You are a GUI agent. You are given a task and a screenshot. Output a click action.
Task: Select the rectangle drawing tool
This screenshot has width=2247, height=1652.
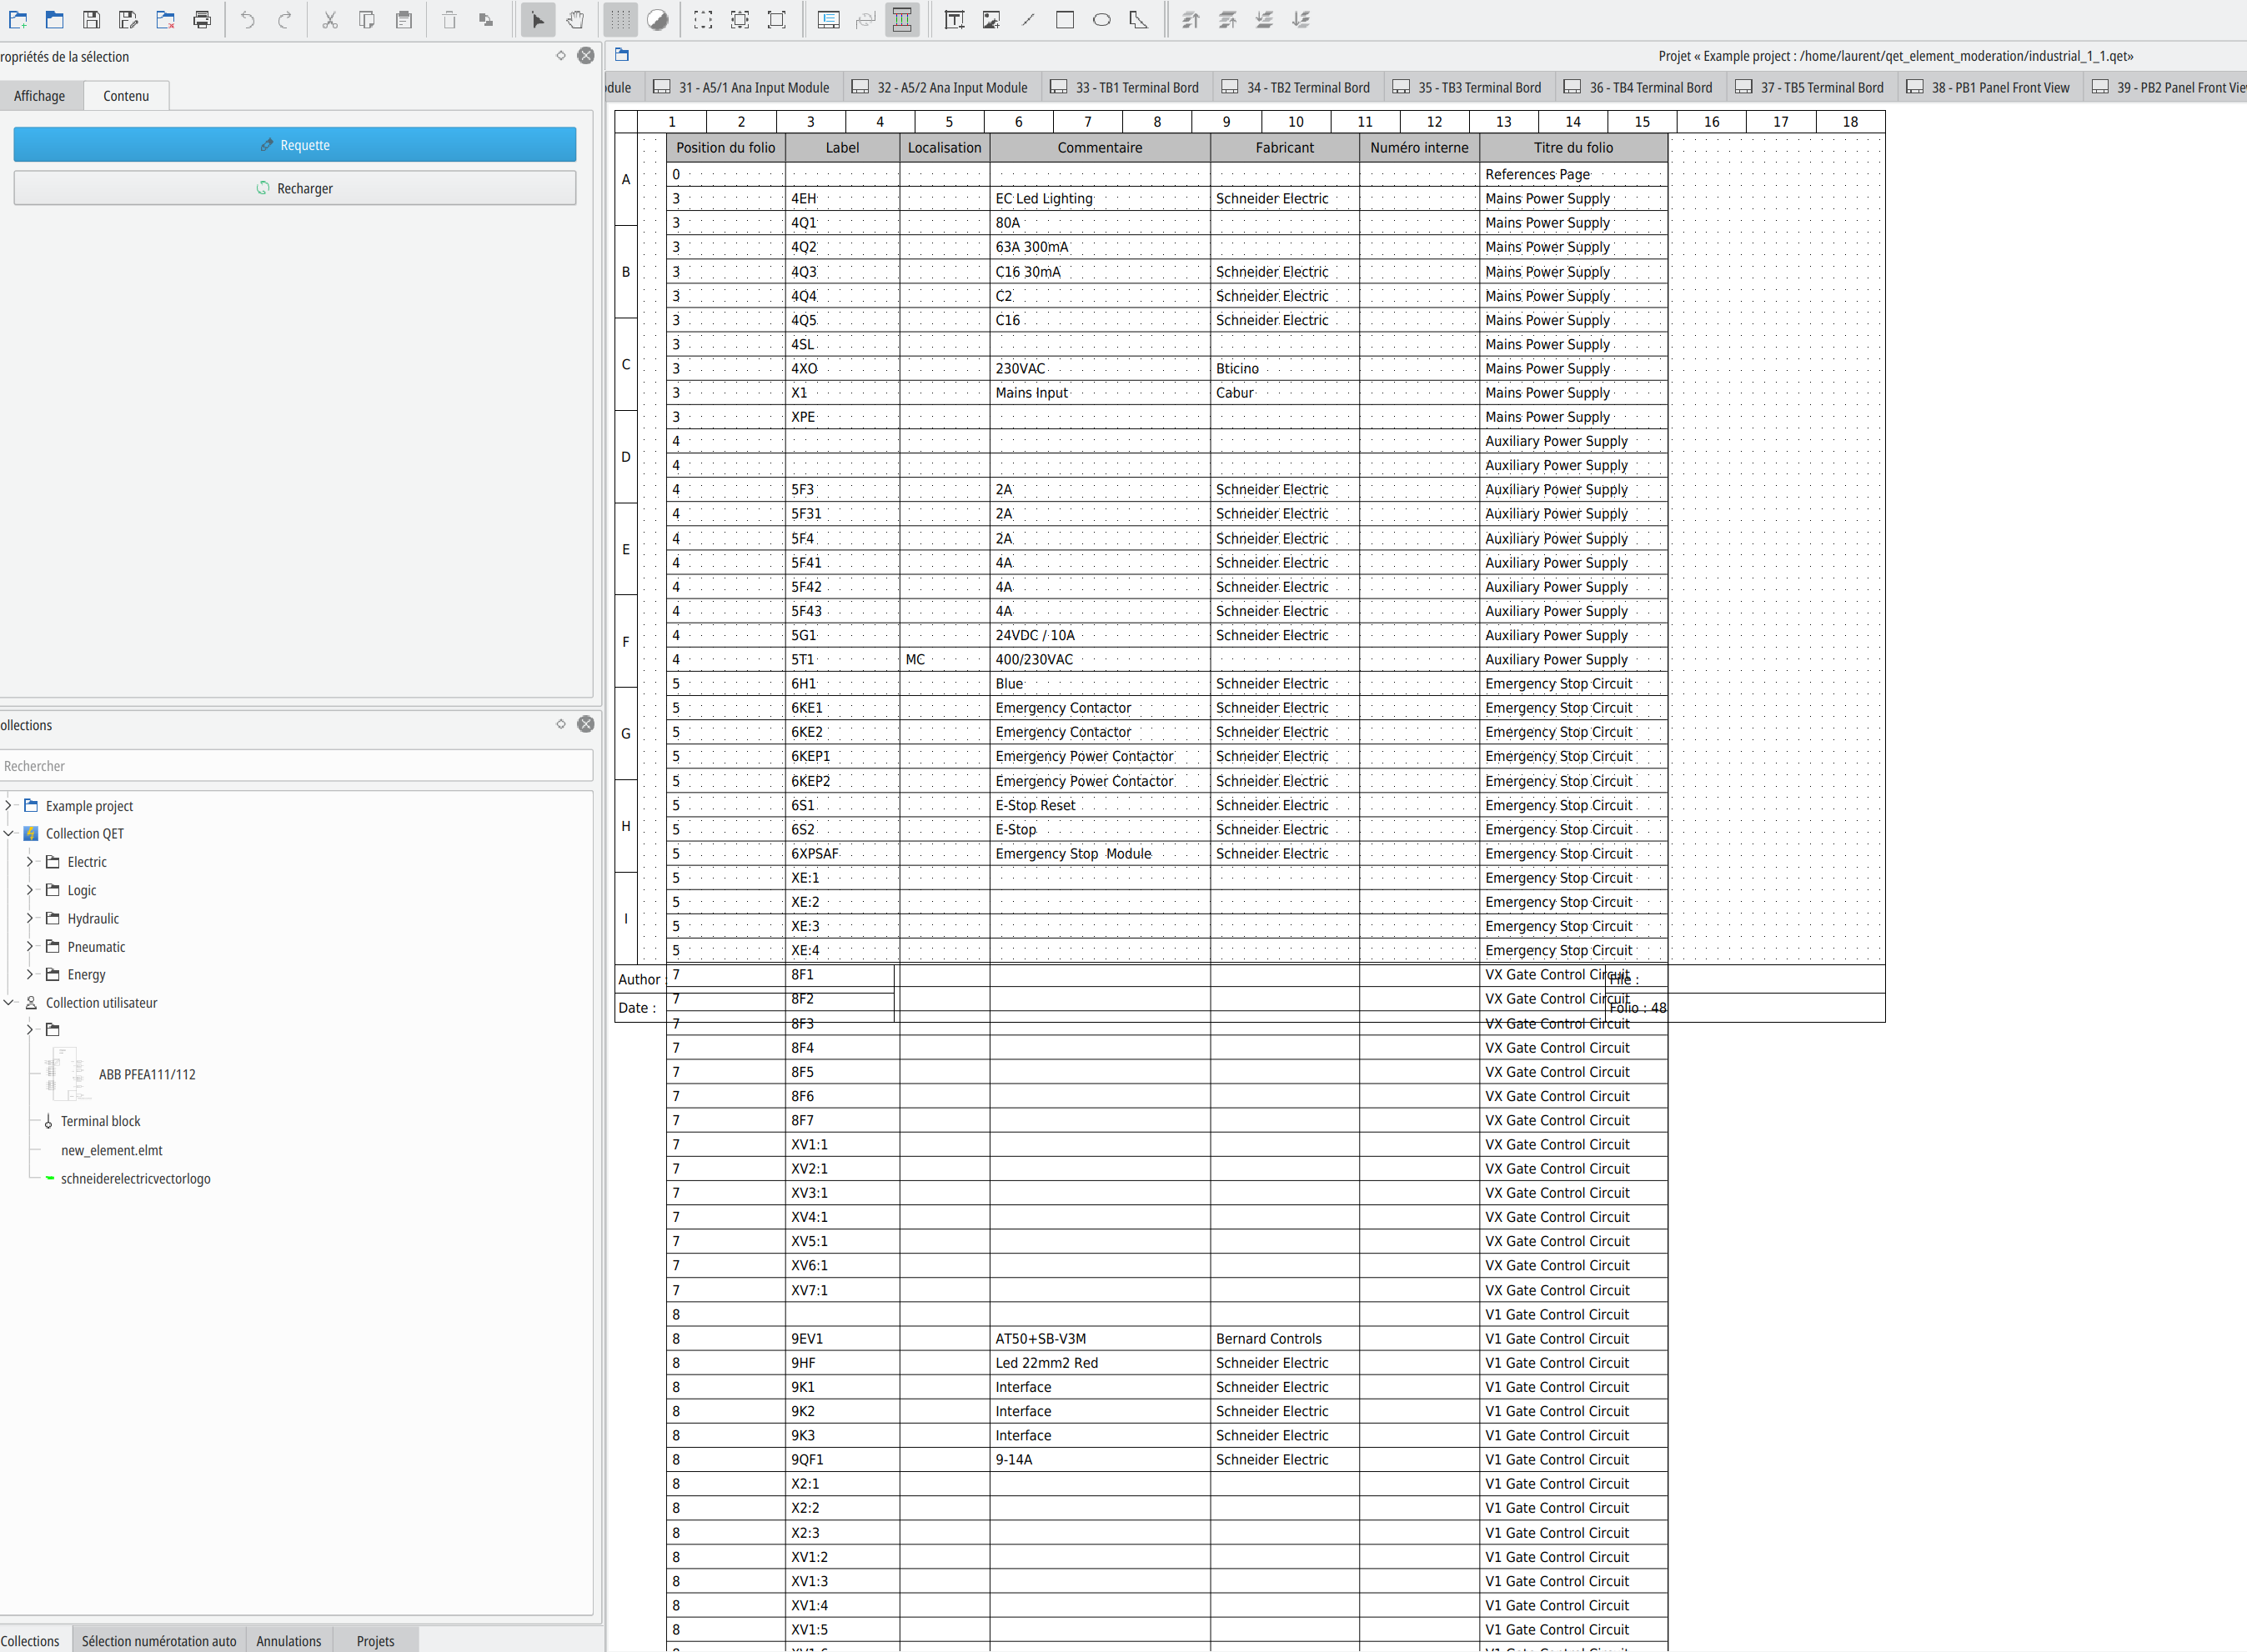1065,19
